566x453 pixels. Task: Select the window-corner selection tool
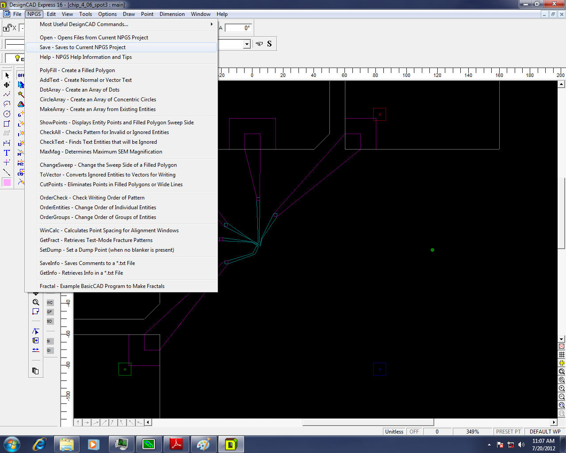click(35, 312)
